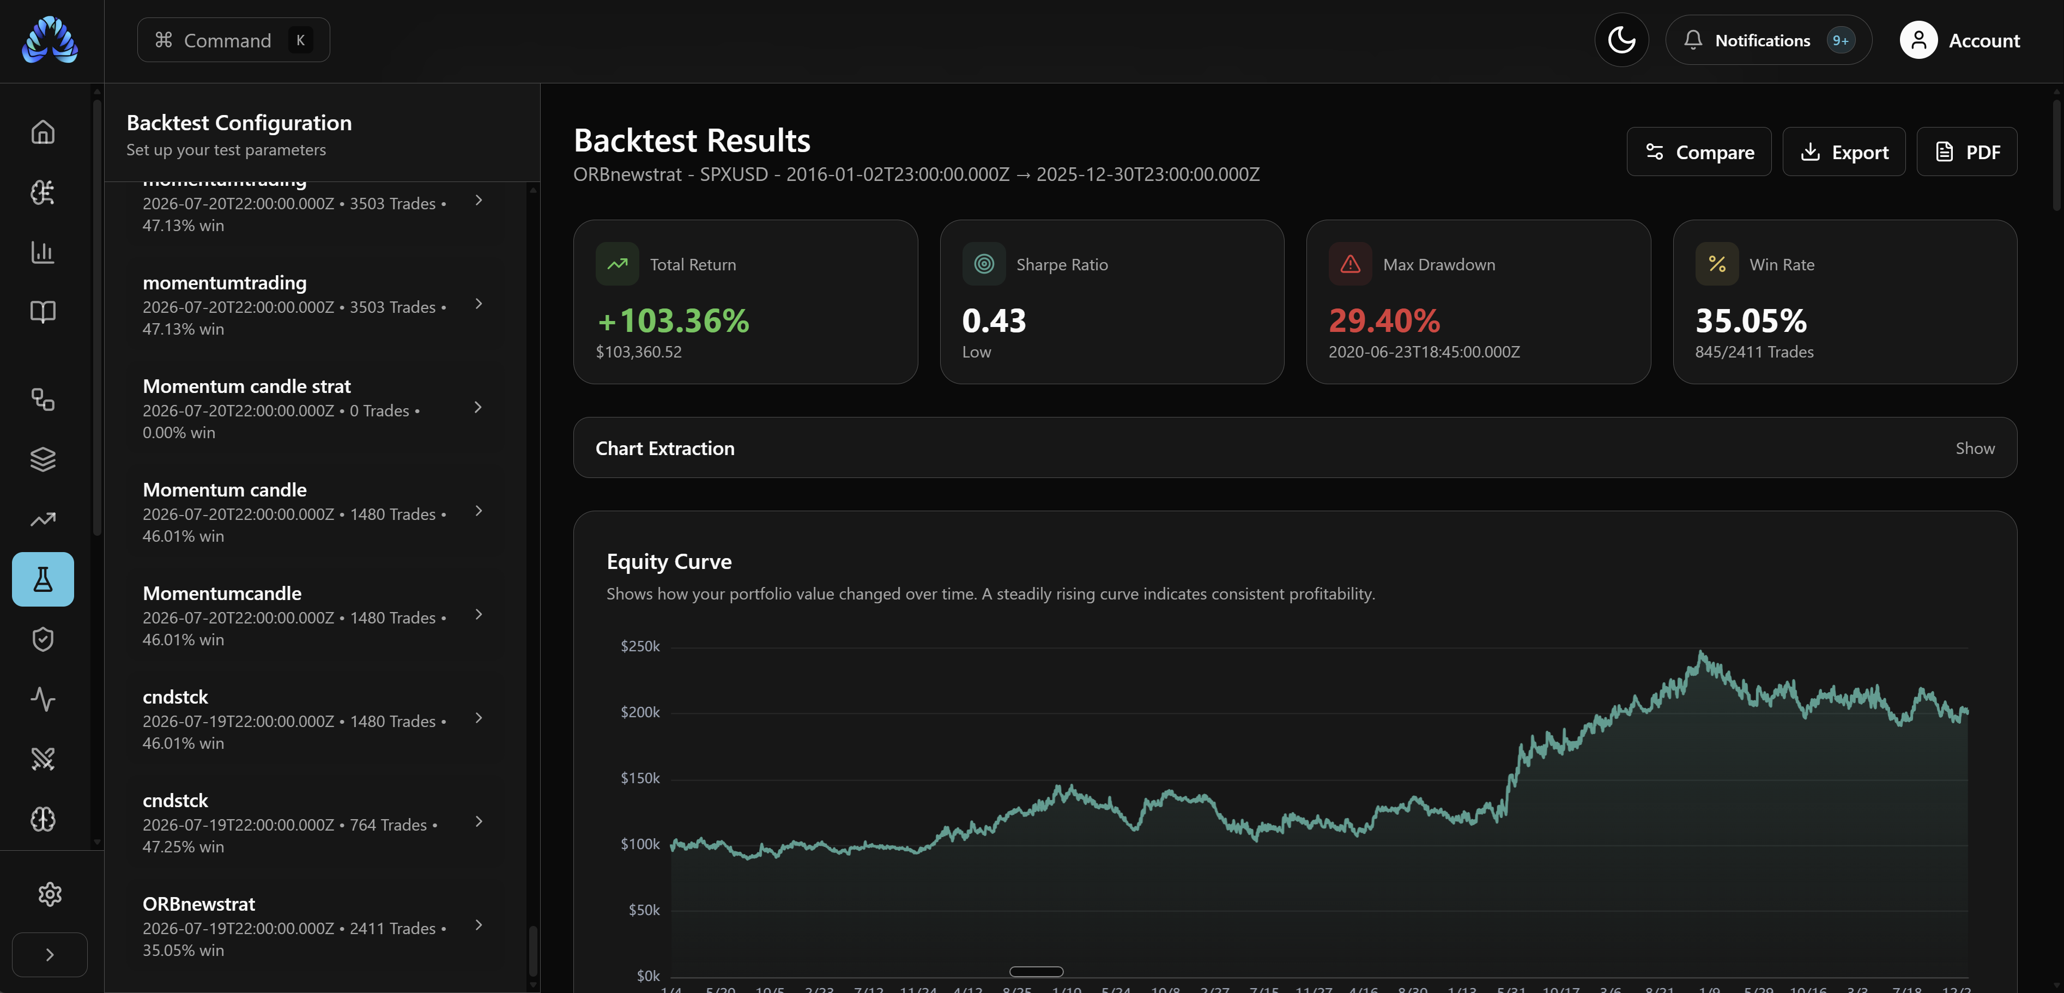Open the Notifications button

pos(1769,40)
